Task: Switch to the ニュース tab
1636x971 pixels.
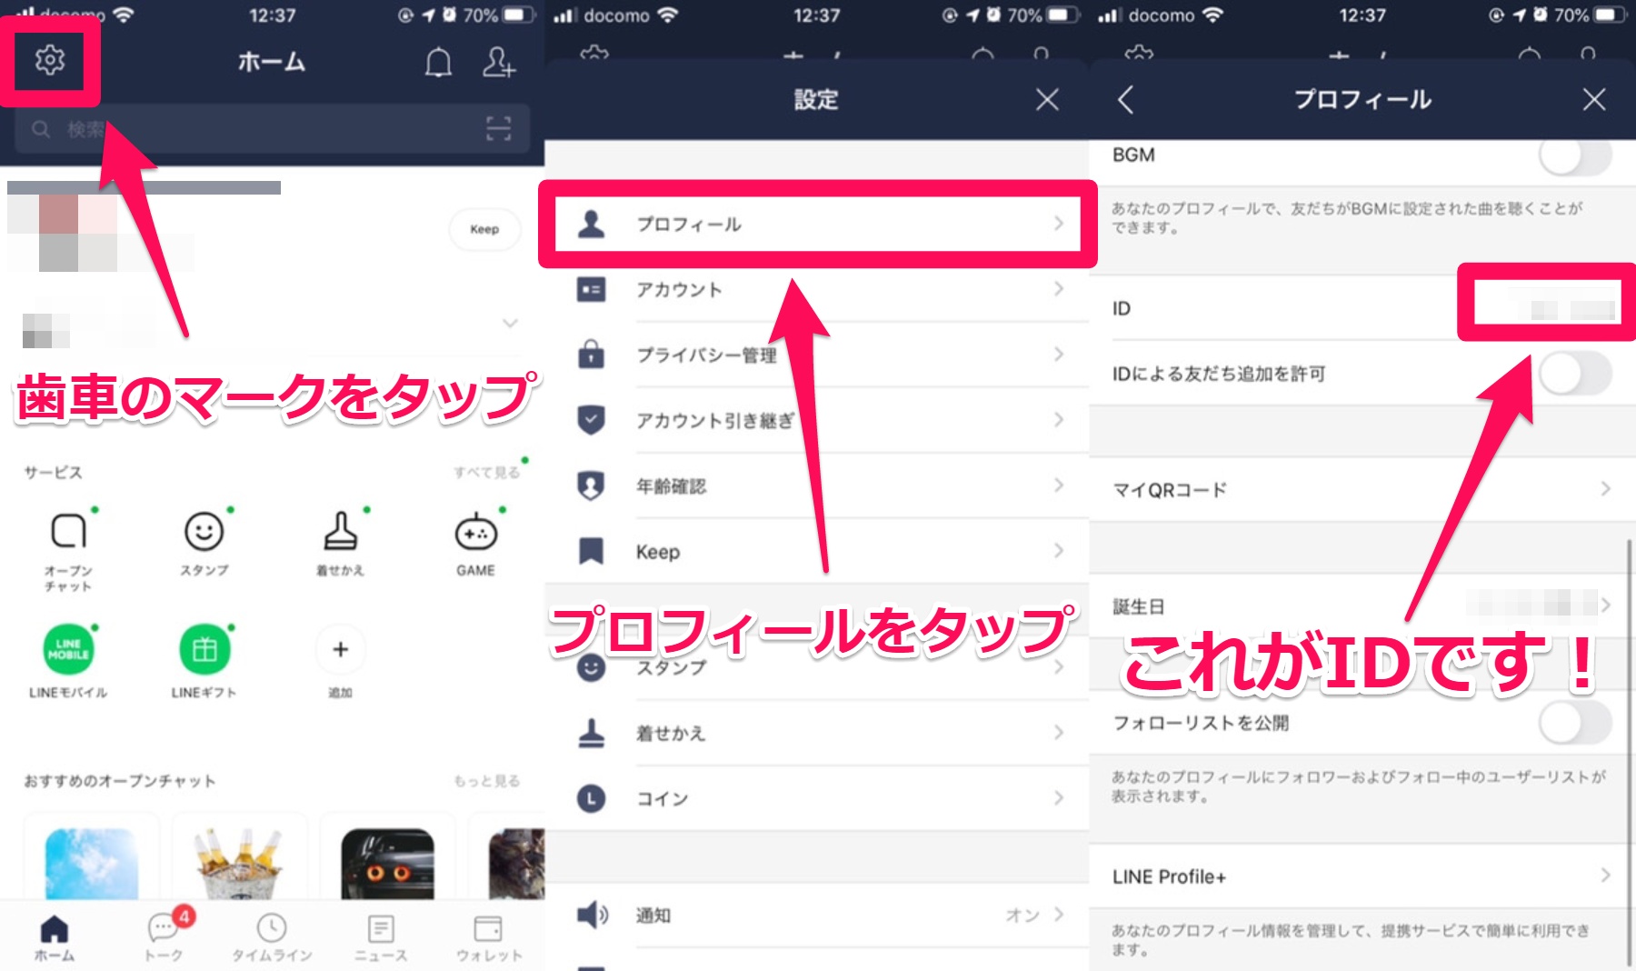Action: click(x=381, y=937)
